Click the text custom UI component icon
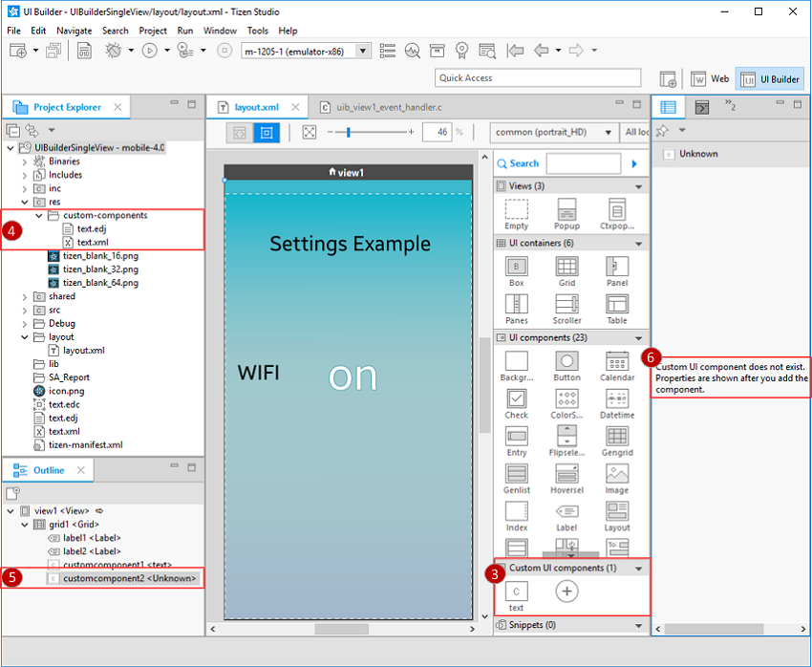The height and width of the screenshot is (667, 812). [516, 591]
